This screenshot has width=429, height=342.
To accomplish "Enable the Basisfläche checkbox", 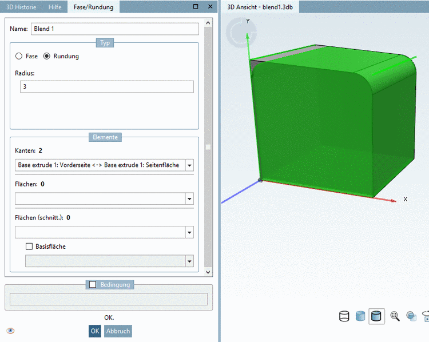I will 29,246.
